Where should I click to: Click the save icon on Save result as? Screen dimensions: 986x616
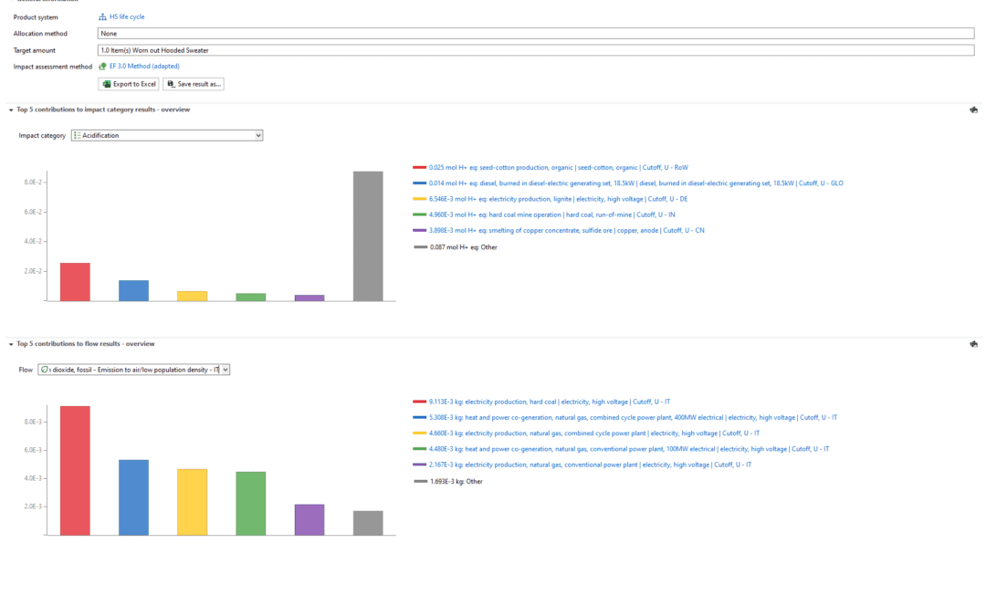(x=171, y=84)
